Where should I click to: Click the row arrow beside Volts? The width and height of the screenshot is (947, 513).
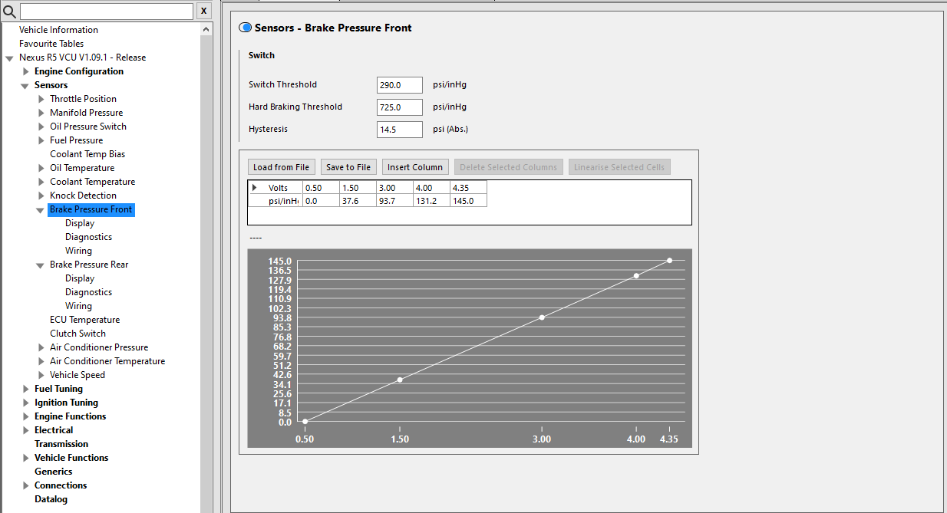[254, 188]
